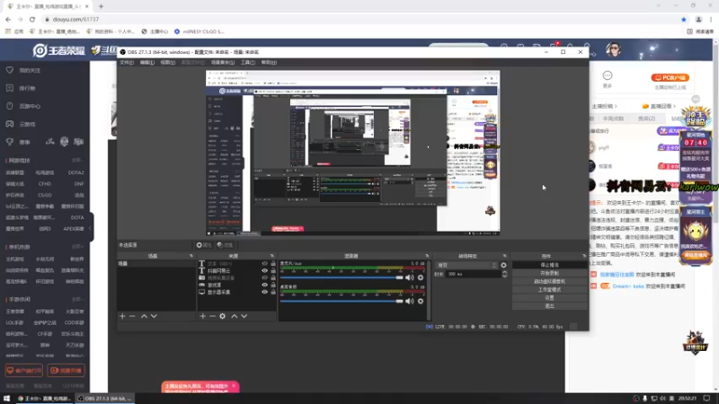Open the 帮助(H) menu in OBS

tap(269, 62)
